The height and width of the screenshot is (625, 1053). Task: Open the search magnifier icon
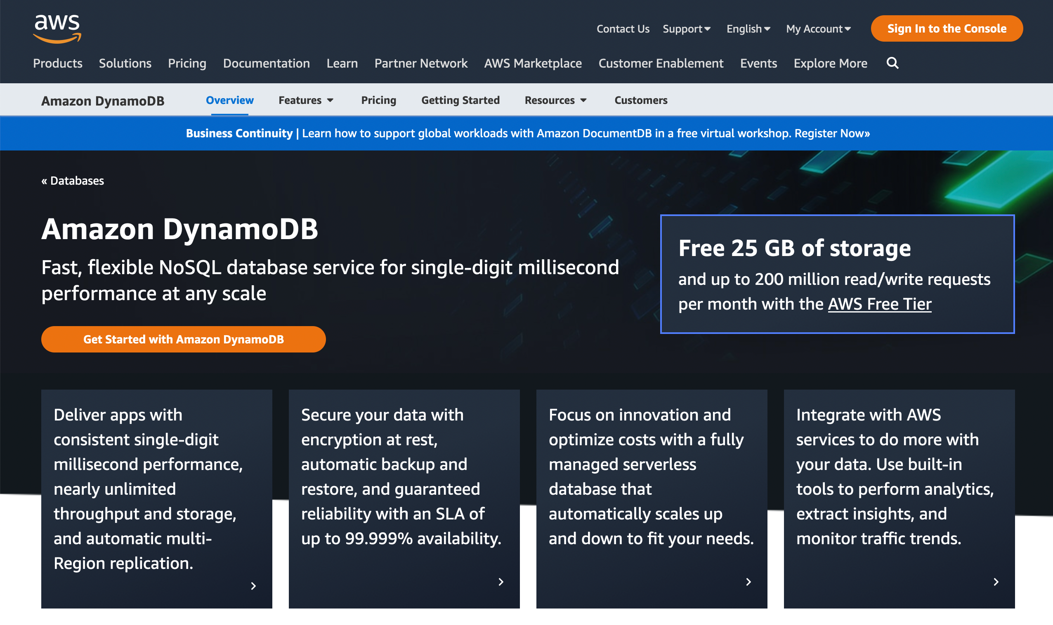click(892, 63)
